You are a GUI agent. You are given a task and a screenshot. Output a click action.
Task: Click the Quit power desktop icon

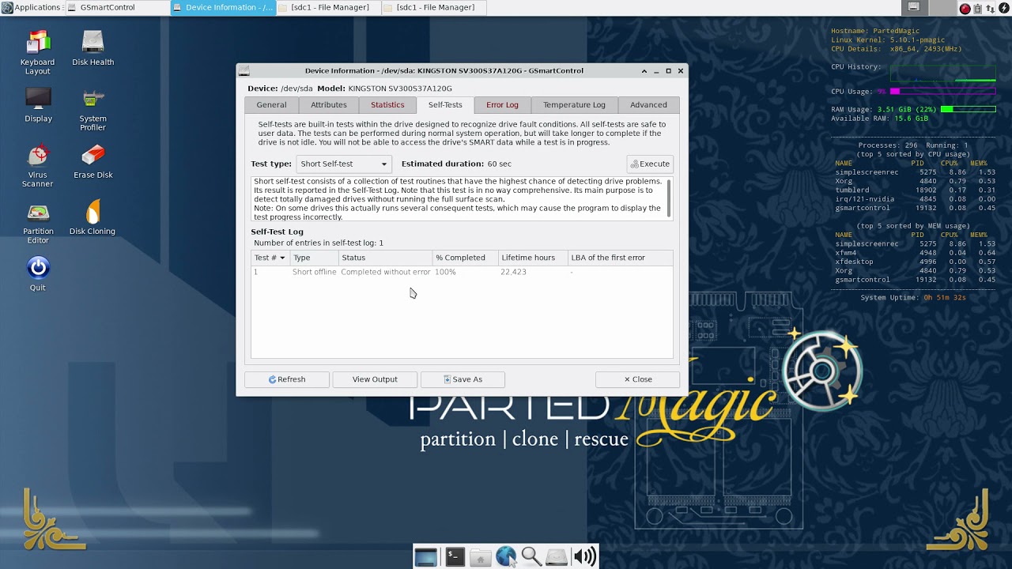[38, 273]
